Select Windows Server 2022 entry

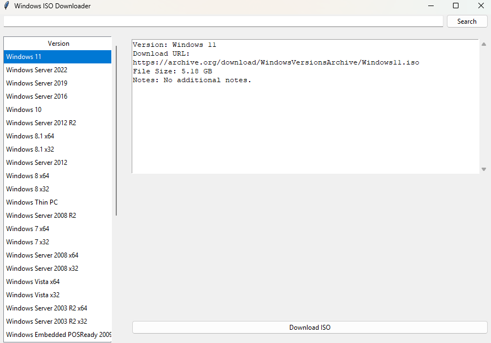click(58, 70)
